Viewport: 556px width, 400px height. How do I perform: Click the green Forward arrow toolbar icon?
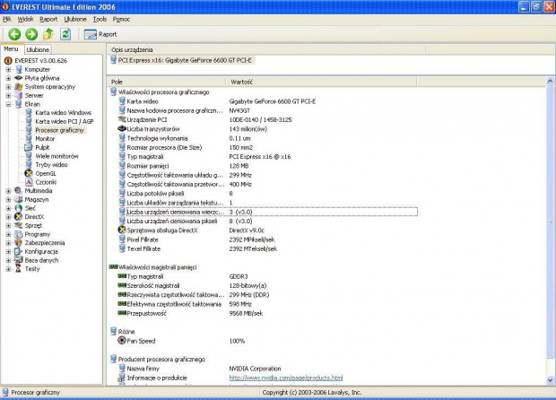[31, 34]
